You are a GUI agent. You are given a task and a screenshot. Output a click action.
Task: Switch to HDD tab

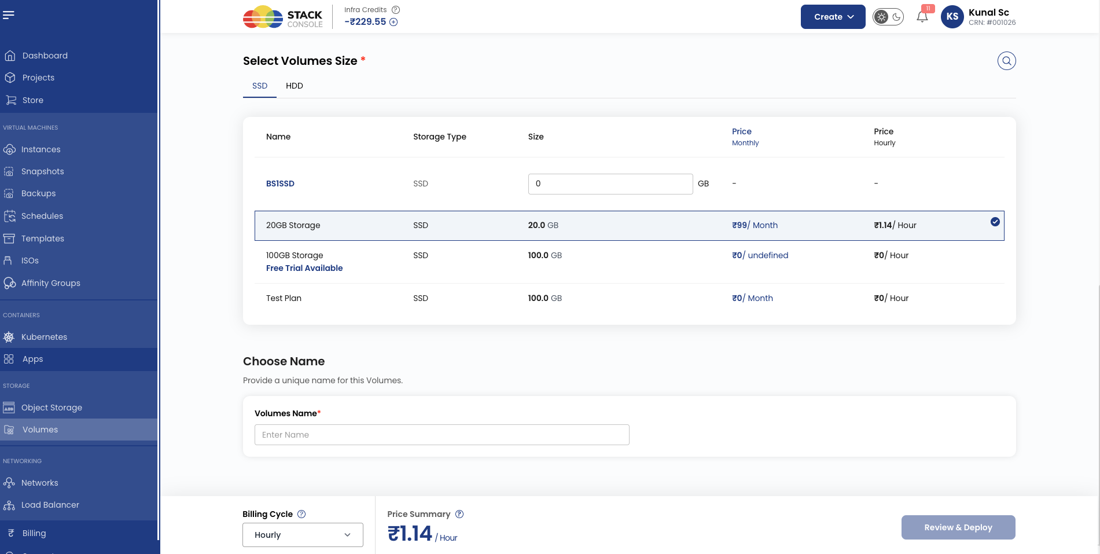pos(295,86)
